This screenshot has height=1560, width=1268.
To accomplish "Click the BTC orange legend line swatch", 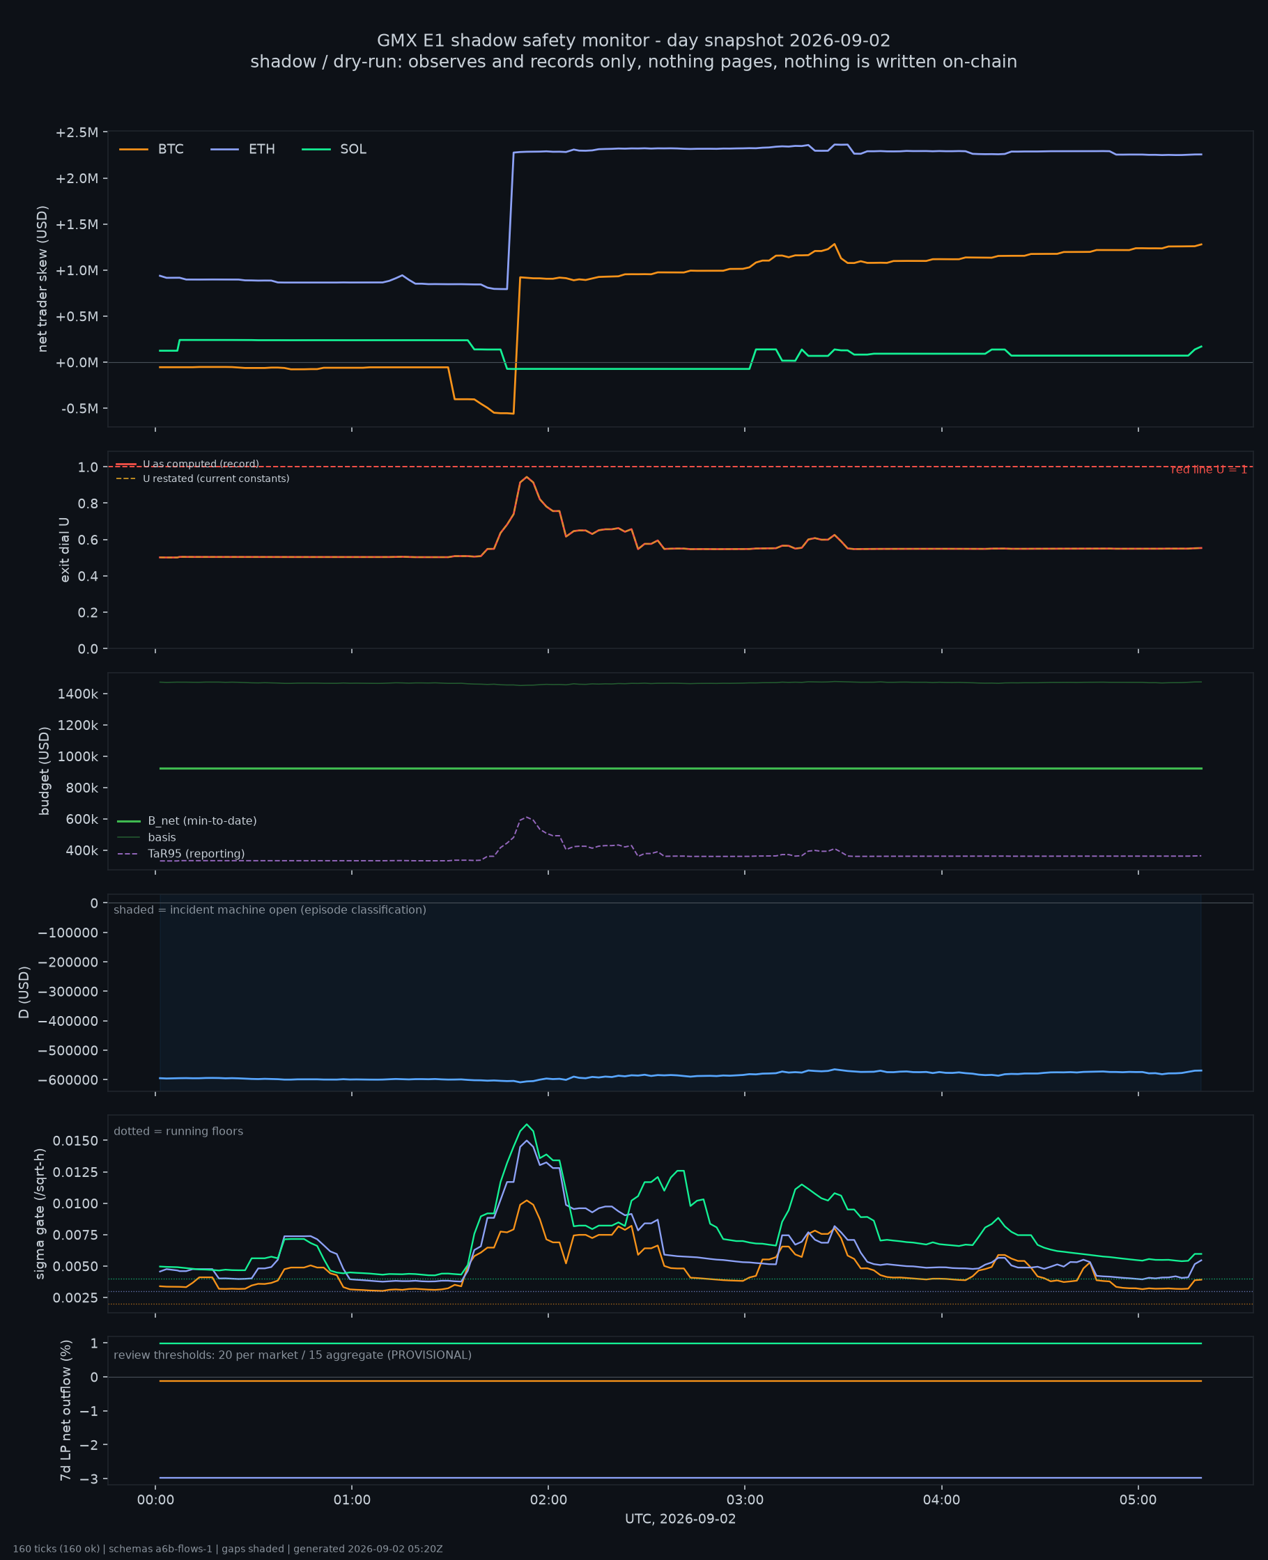I will (x=134, y=150).
